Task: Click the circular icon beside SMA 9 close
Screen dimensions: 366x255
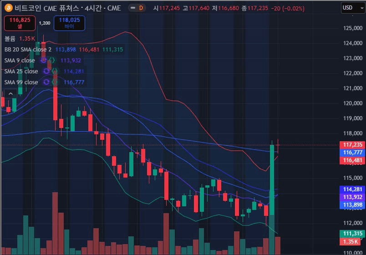Action: [43, 60]
